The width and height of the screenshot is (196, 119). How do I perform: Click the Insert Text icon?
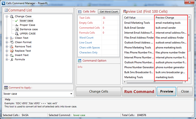[12, 55]
